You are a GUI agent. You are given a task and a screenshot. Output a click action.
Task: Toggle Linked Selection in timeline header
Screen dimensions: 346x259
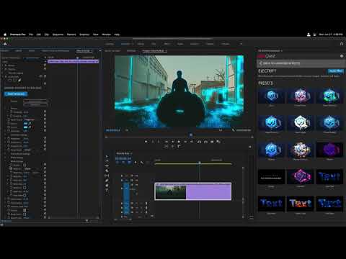[x=129, y=163]
